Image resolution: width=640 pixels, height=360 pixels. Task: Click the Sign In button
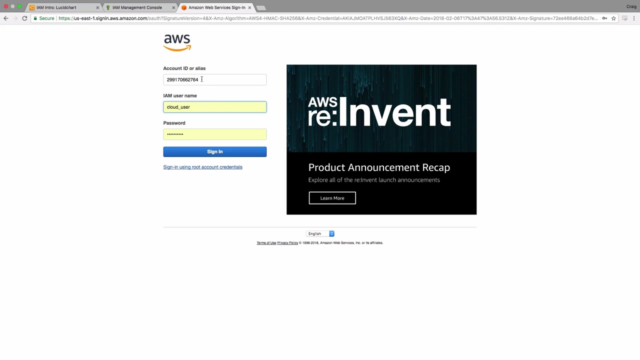pyautogui.click(x=215, y=151)
